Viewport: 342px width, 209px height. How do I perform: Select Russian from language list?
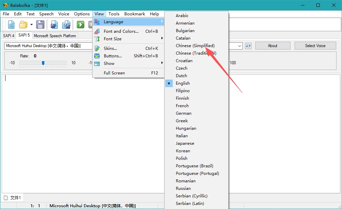(197, 189)
